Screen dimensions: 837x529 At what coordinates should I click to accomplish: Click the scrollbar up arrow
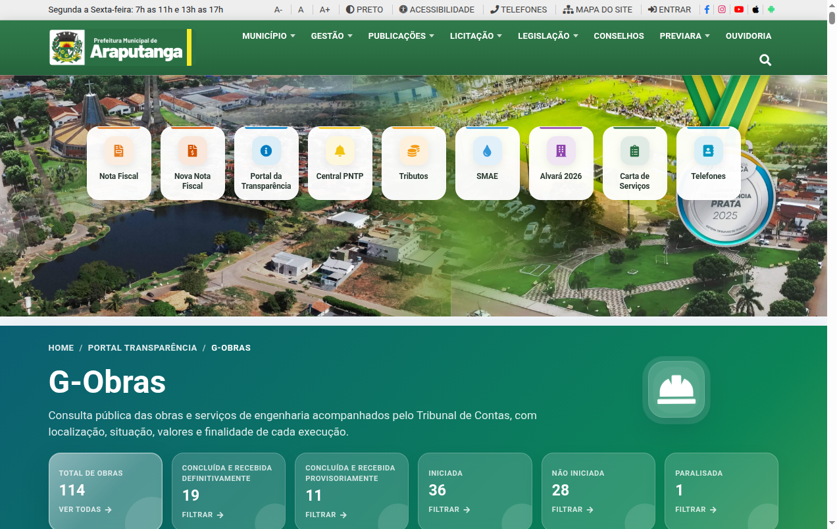pyautogui.click(x=832, y=5)
